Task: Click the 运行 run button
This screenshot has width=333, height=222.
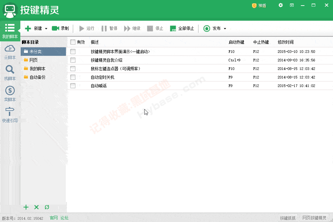Action: click(x=87, y=28)
